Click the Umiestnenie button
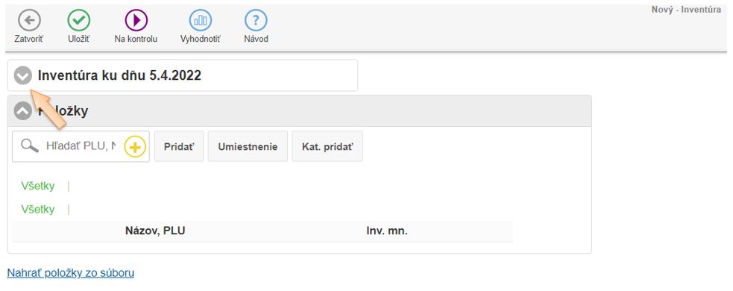 pyautogui.click(x=248, y=146)
